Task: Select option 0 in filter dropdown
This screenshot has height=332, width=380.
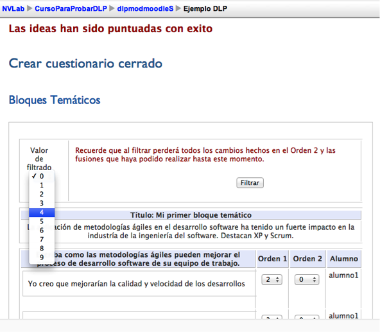Action: [42, 176]
